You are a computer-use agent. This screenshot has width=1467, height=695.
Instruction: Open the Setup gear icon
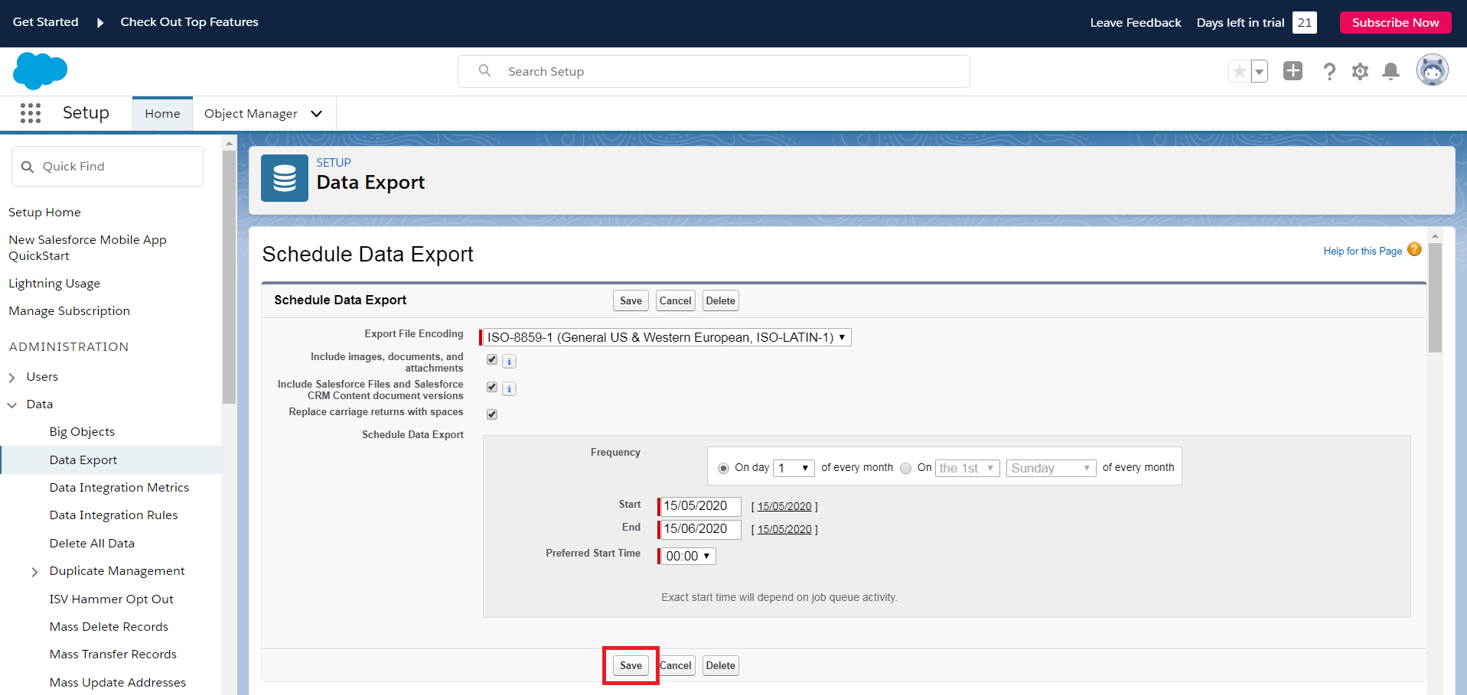(x=1360, y=71)
